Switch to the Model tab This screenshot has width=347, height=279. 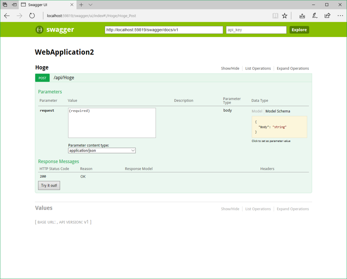tap(257, 111)
